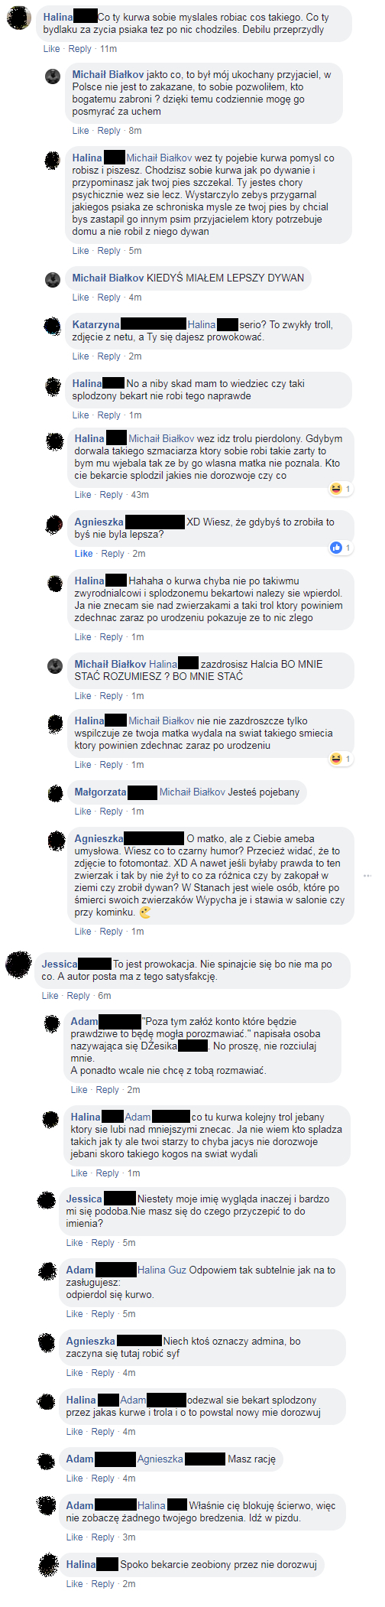Unlike Agnieszka's "XD Wiesz" comment via blue Like
The image size is (385, 1607).
pos(84,554)
